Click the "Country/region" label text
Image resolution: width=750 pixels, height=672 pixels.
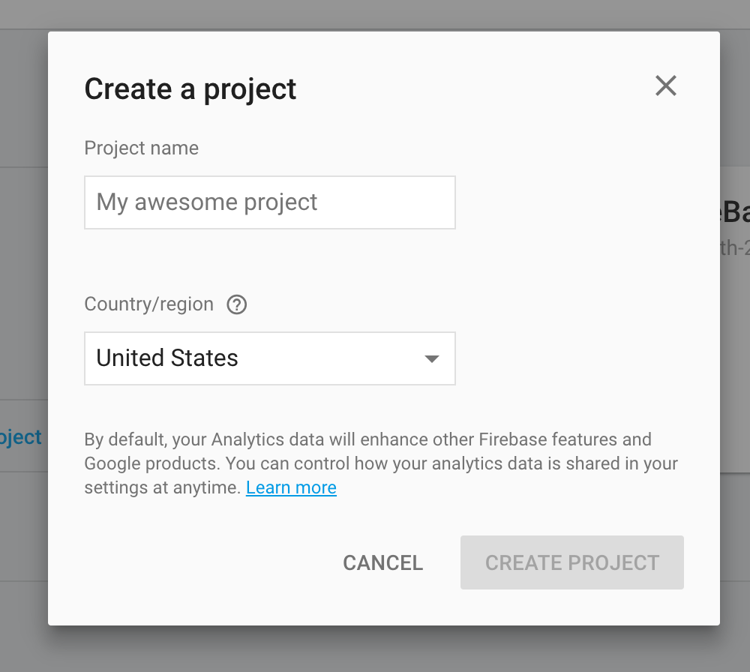(148, 304)
